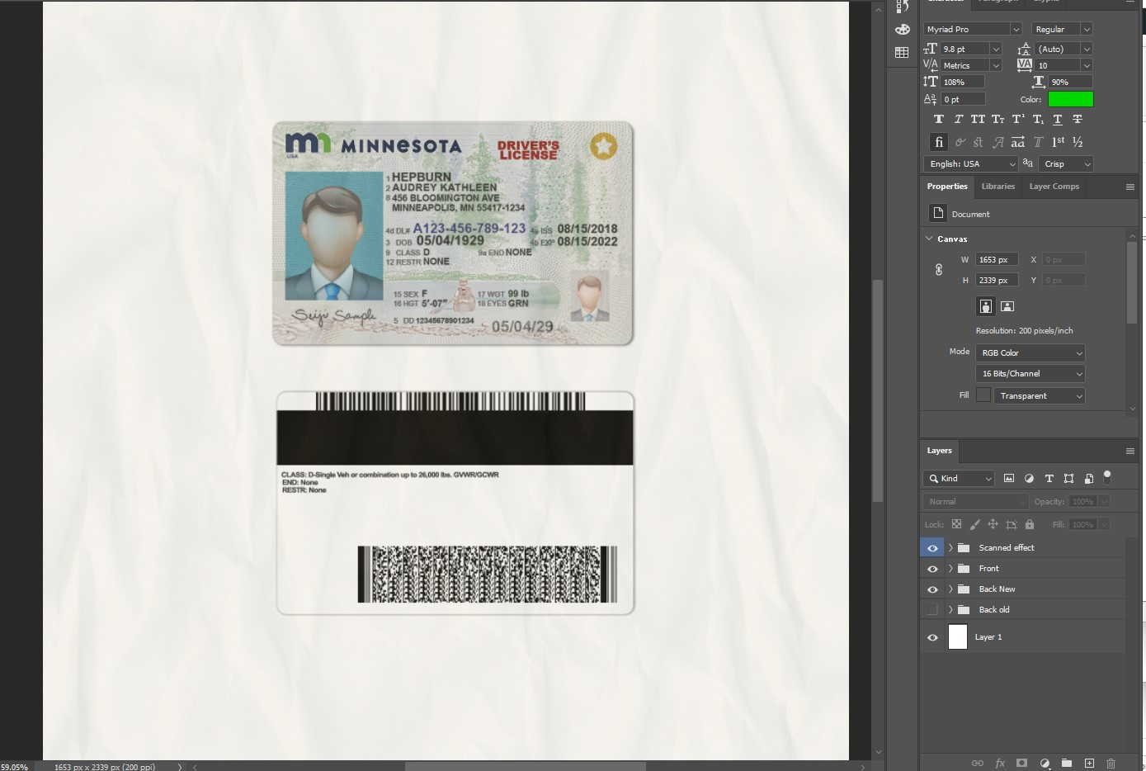Lock transparent pixels icon
The width and height of the screenshot is (1146, 771).
956,524
